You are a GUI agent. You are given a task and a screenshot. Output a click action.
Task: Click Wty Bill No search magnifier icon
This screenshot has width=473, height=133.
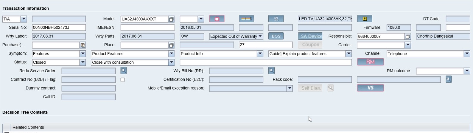click(x=271, y=70)
